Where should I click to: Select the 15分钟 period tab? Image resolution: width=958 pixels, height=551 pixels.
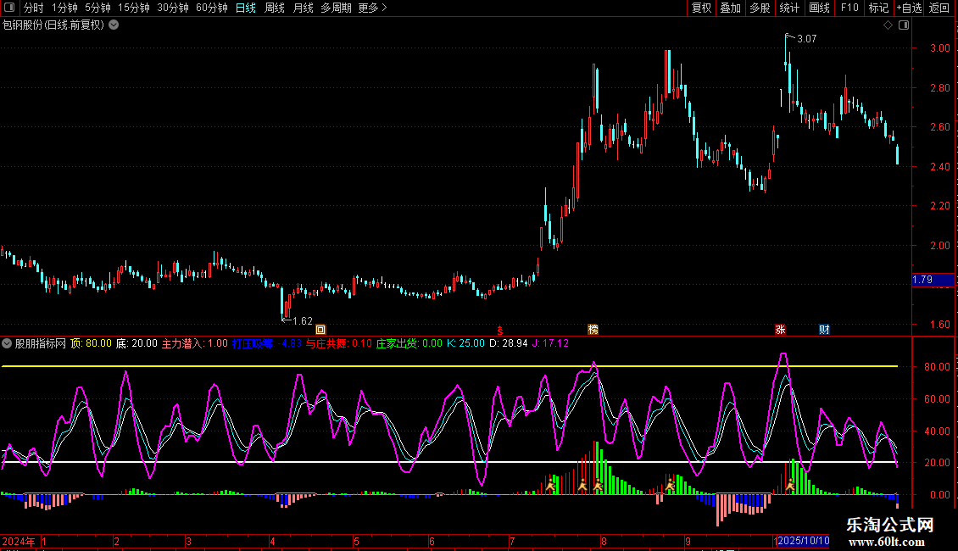pyautogui.click(x=134, y=8)
